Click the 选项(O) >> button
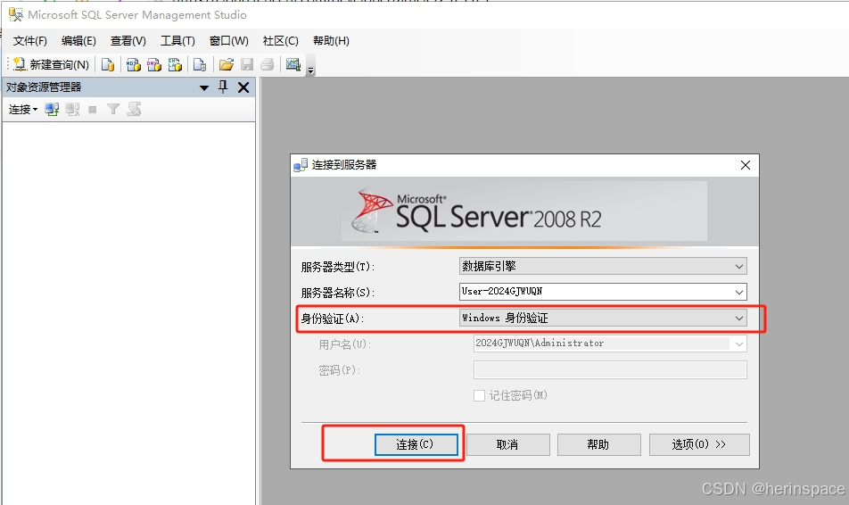This screenshot has height=505, width=849. tap(699, 445)
